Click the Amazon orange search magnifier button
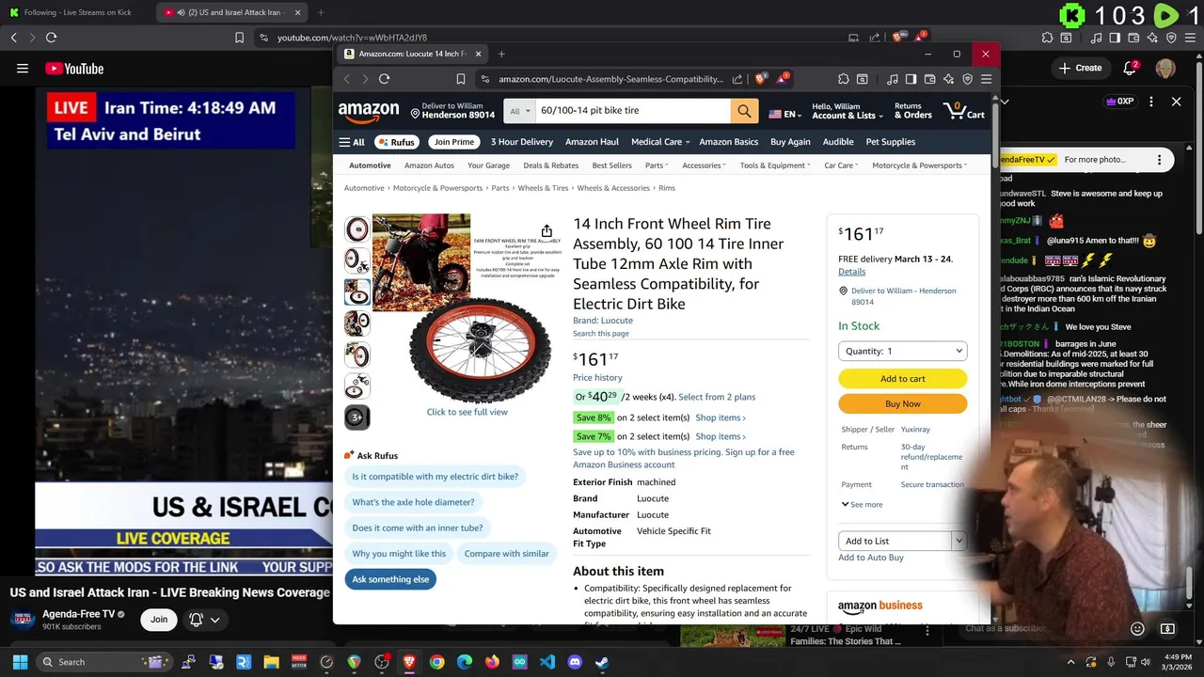The image size is (1204, 677). (744, 111)
